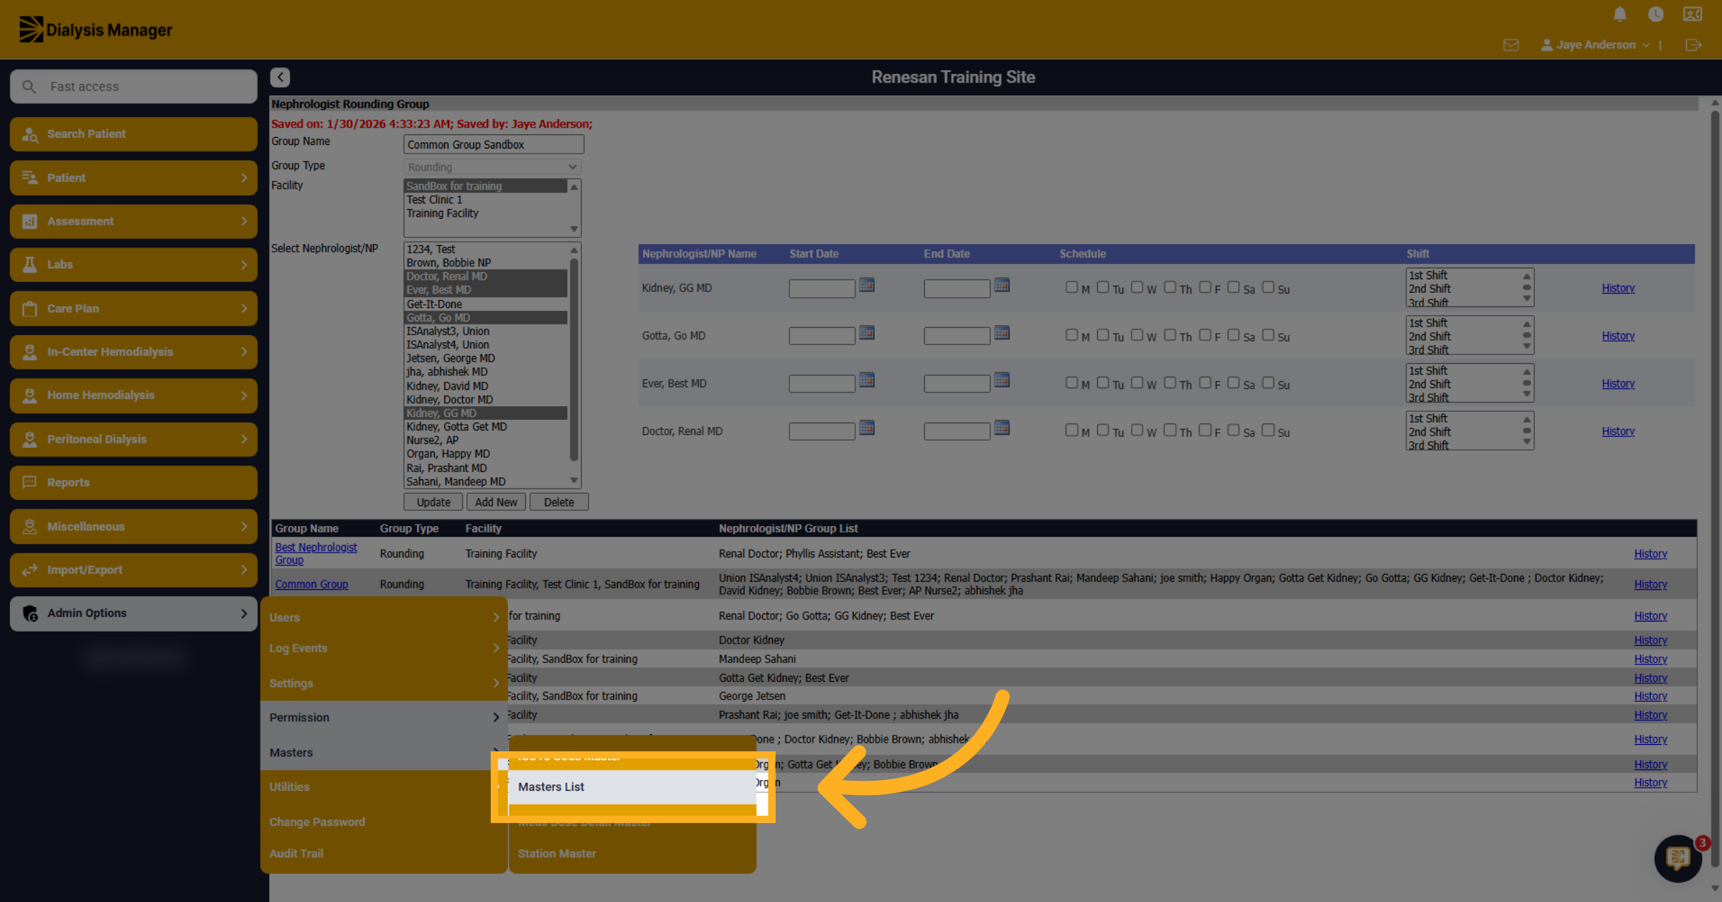The height and width of the screenshot is (902, 1722).
Task: Click the Group Name text field
Action: point(494,144)
